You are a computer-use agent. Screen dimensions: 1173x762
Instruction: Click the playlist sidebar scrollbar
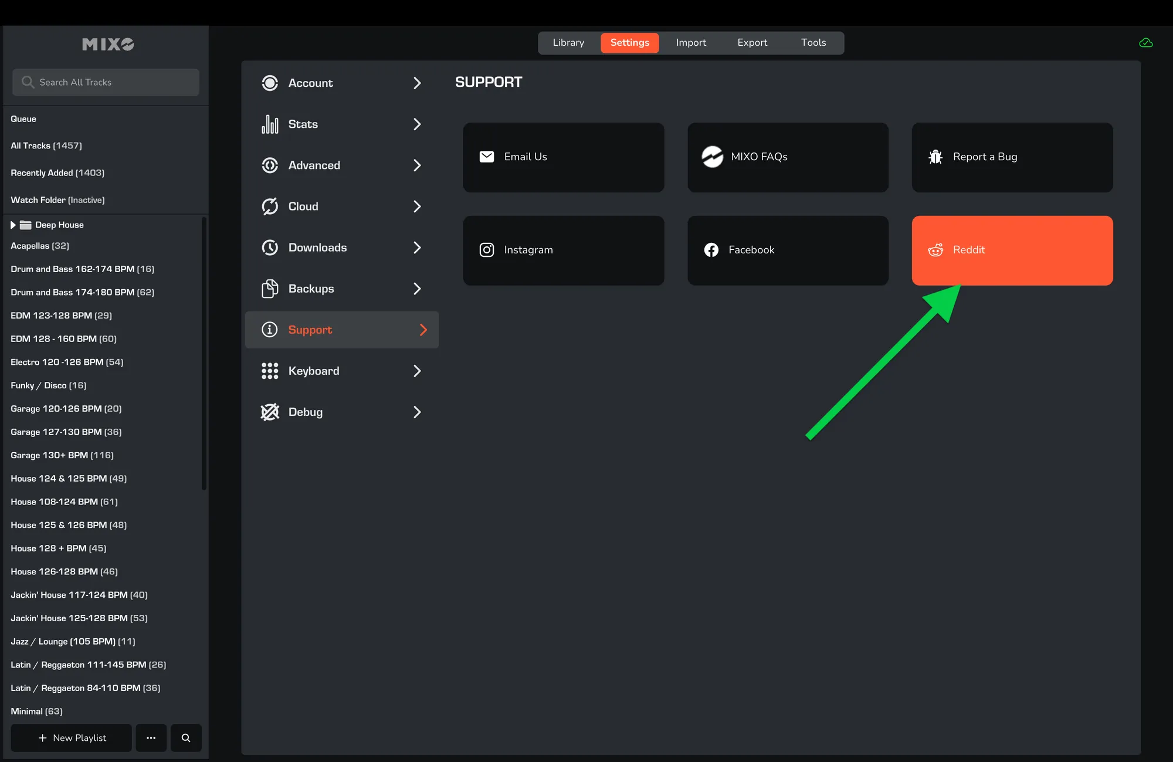pyautogui.click(x=204, y=353)
